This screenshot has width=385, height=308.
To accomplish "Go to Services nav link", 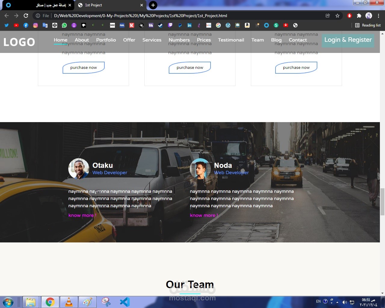I will 152,40.
